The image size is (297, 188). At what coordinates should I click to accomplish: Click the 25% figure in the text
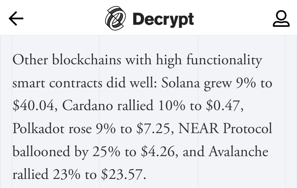(106, 152)
